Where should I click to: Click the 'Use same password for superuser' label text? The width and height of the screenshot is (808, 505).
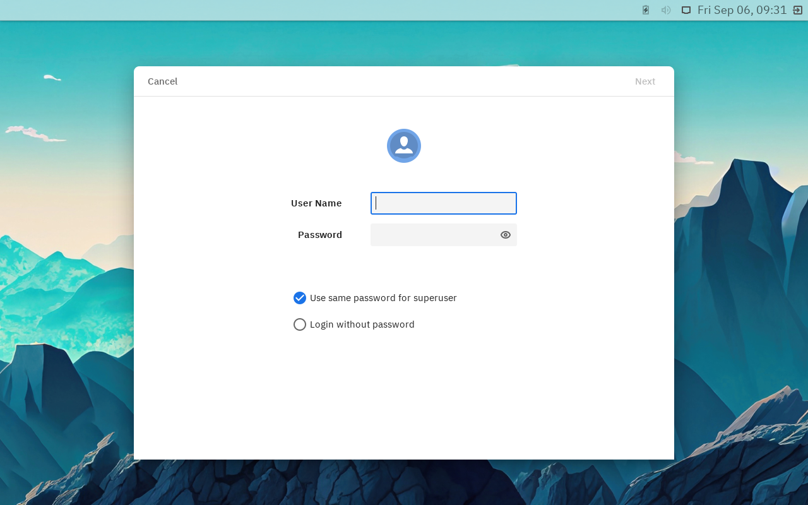coord(383,298)
